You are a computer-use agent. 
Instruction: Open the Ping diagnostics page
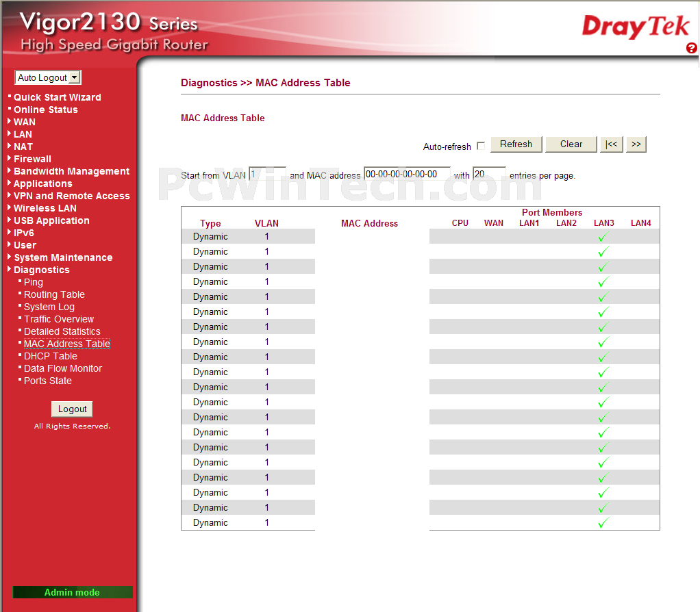(34, 282)
